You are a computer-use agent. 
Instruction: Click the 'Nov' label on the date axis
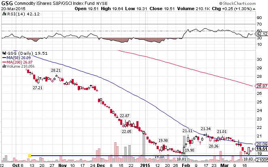62,165
